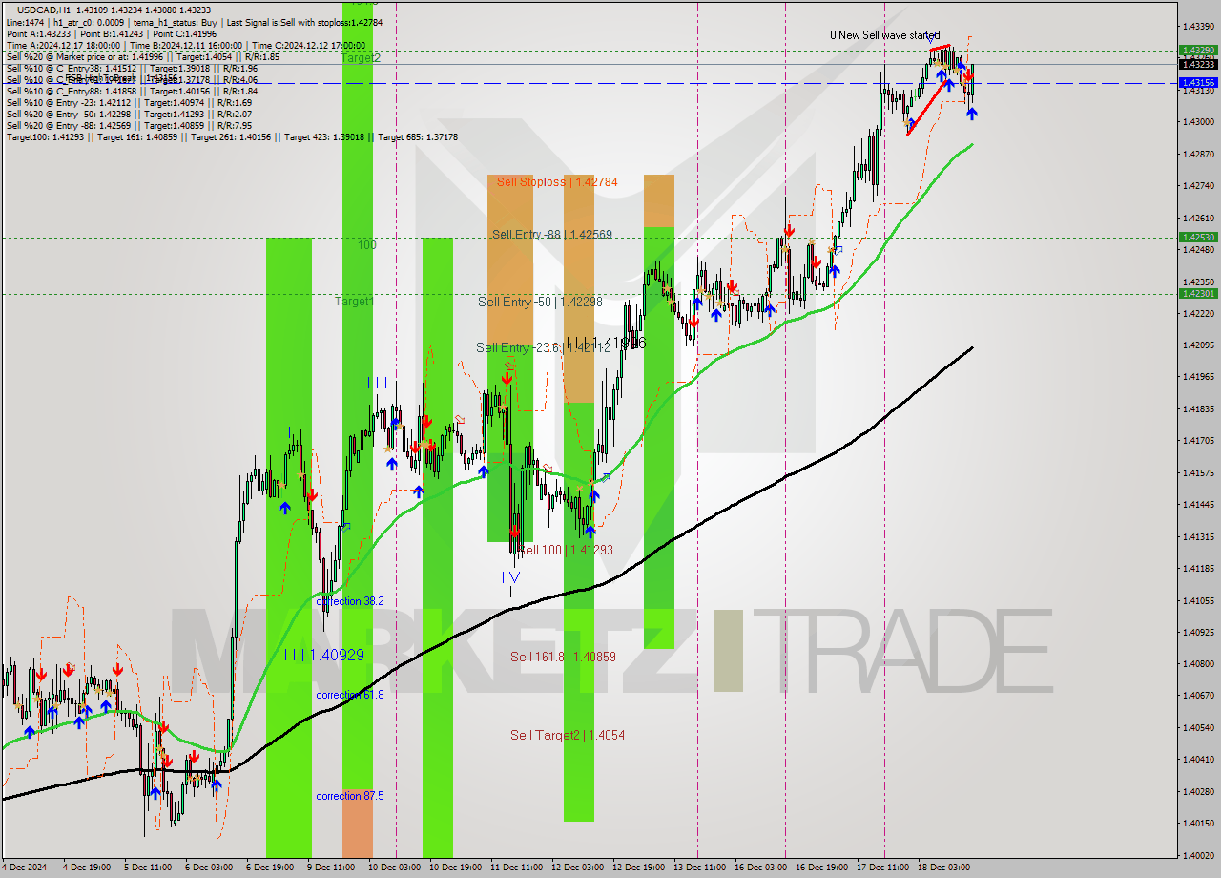
Task: Click the 1.40540 price axis value
Action: tap(1199, 727)
